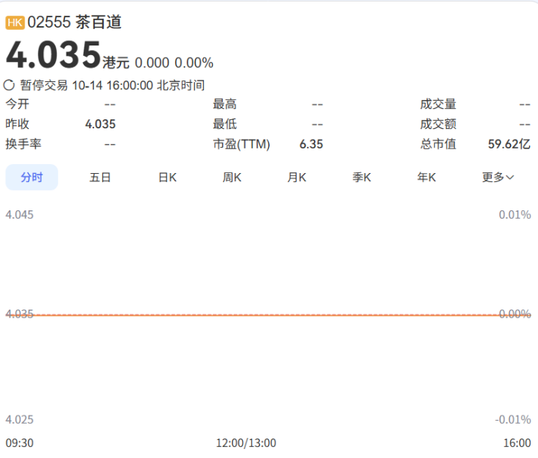Click the flat orange price line in chart

pyautogui.click(x=269, y=315)
